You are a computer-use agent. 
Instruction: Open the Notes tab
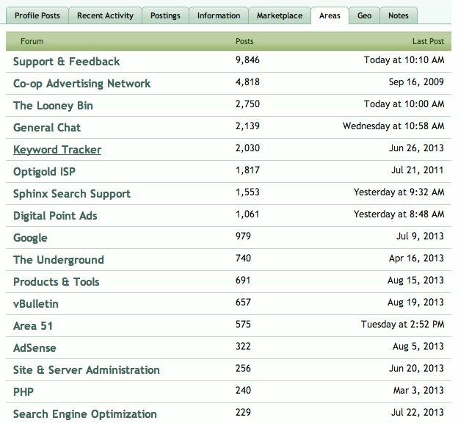click(x=399, y=15)
